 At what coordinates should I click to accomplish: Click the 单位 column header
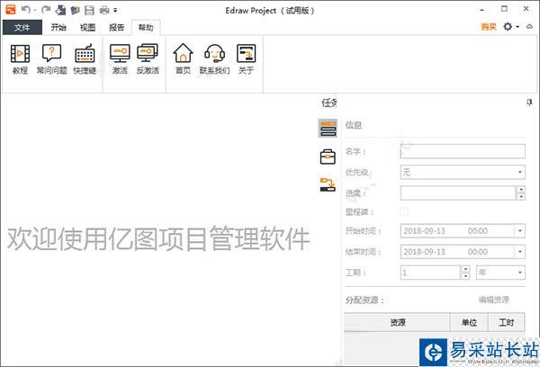tap(469, 322)
